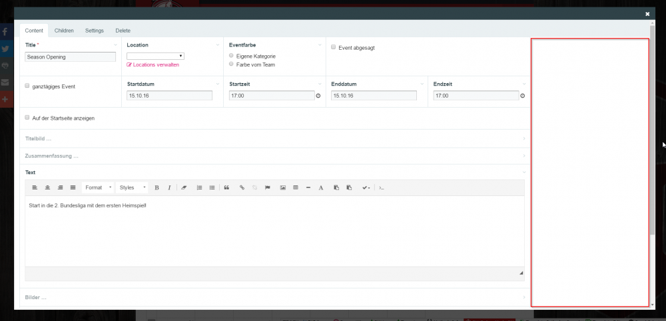Click the clock icon beside Startzeit
The image size is (666, 321).
coord(318,96)
